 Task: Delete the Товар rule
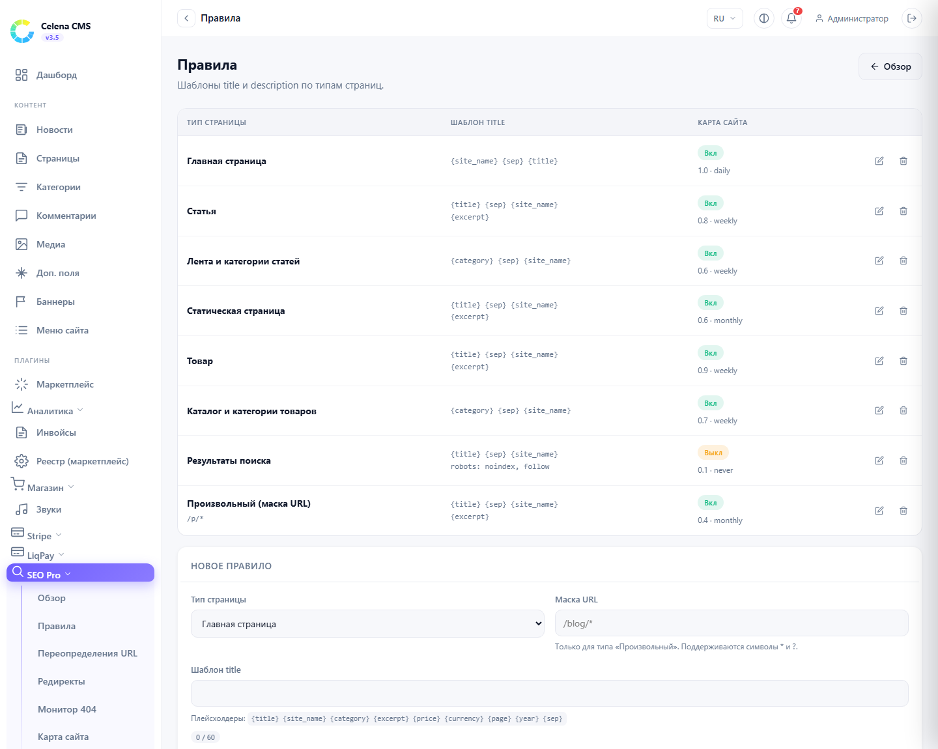coord(903,361)
